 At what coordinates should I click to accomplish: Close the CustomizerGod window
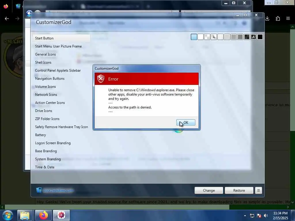tap(256, 15)
